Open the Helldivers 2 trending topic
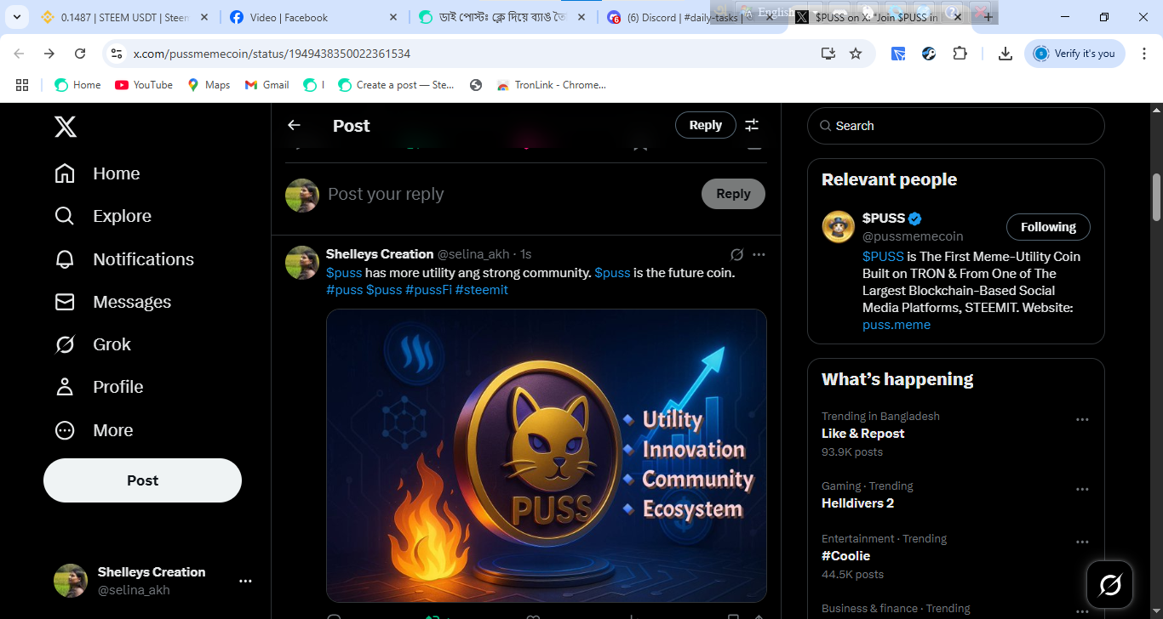This screenshot has height=619, width=1163. click(858, 503)
